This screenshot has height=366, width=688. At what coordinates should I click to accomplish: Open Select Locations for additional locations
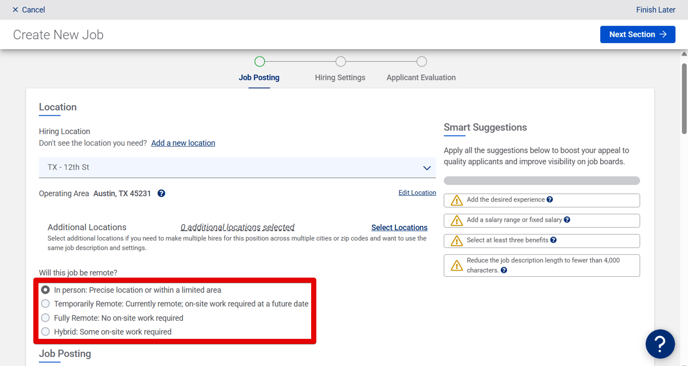[x=399, y=228]
